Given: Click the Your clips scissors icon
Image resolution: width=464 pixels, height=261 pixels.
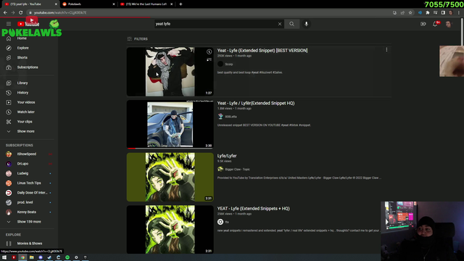Looking at the screenshot, I should (9, 122).
